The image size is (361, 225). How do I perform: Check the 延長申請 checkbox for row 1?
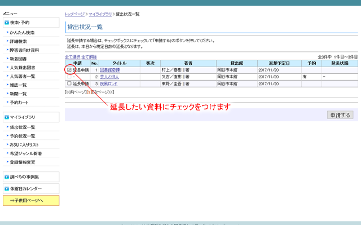point(69,70)
